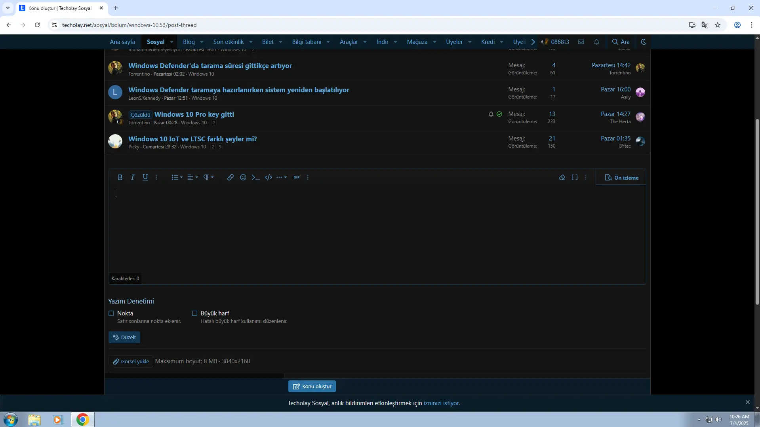Submit with Konu oluştur button
The image size is (760, 427).
click(312, 386)
